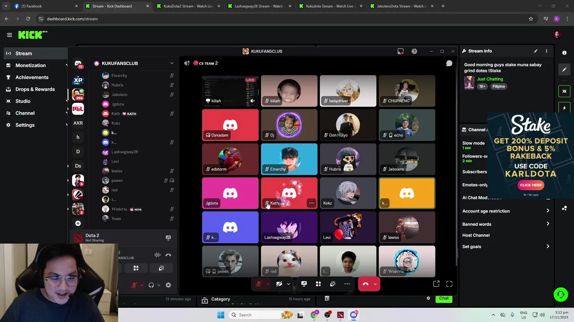Open Discord chat bubble for voice channel
This screenshot has height=322, width=574.
(449, 64)
